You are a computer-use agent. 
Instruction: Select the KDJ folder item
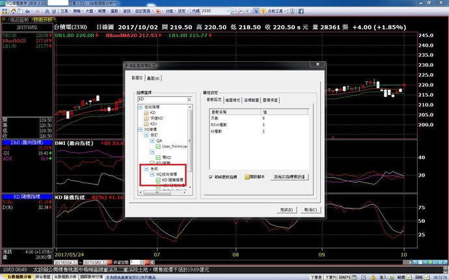(x=154, y=123)
